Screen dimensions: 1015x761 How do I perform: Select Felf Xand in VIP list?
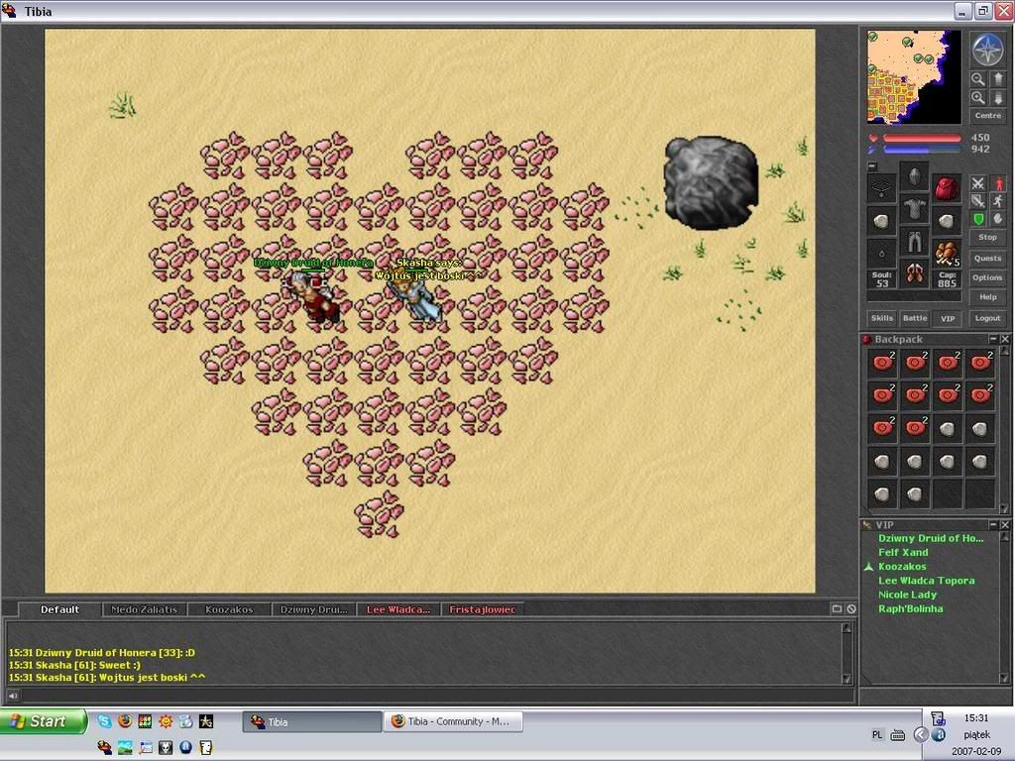click(903, 553)
